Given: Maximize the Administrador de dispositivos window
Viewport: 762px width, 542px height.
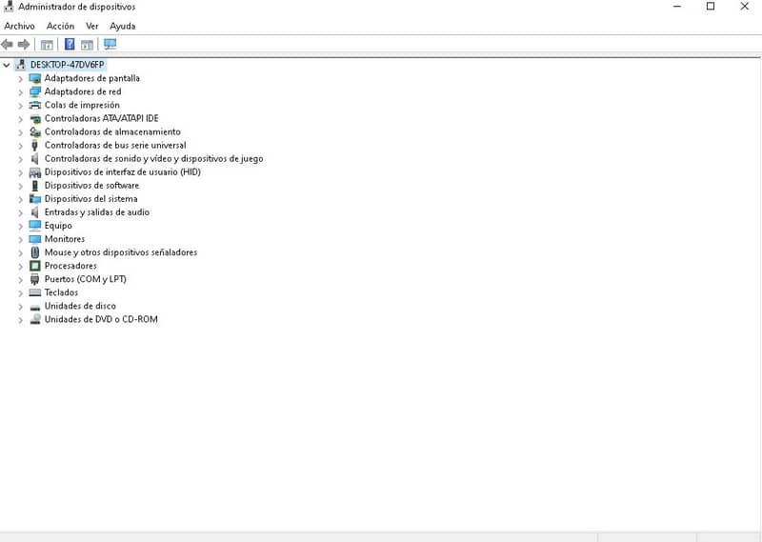Looking at the screenshot, I should tap(711, 7).
